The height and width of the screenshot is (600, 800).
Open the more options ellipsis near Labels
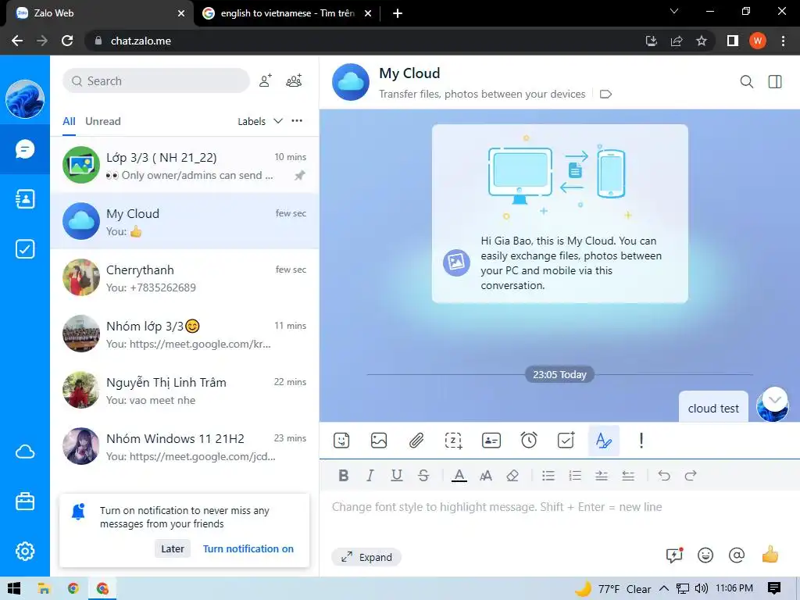coord(297,121)
